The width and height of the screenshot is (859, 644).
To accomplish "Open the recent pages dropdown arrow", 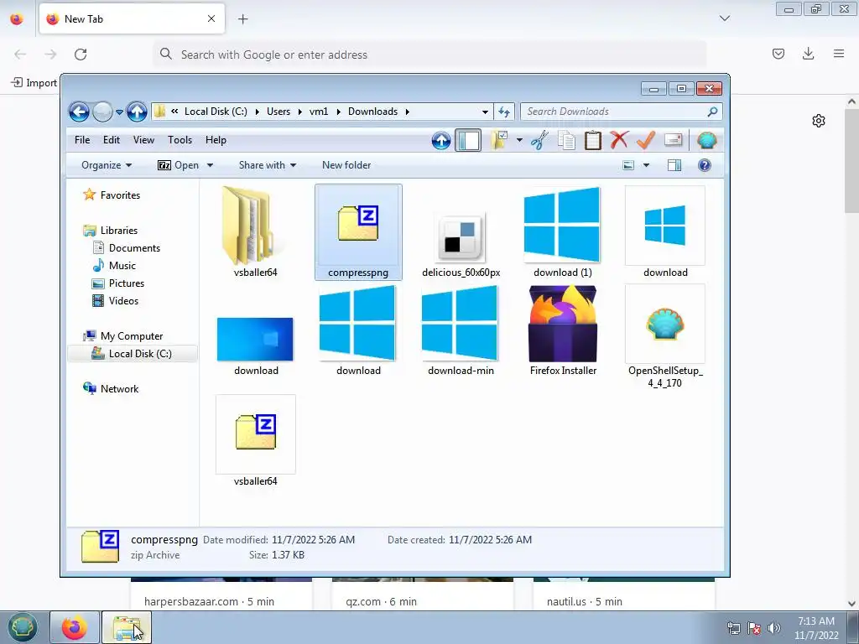I will pyautogui.click(x=119, y=112).
